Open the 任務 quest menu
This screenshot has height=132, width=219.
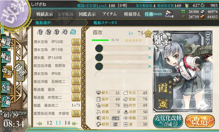(153, 14)
